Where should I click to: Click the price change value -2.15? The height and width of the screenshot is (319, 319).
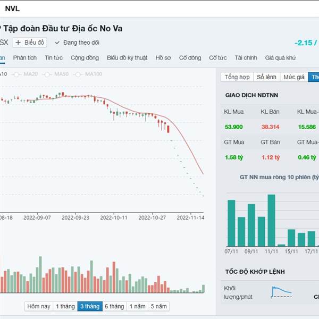click(303, 43)
